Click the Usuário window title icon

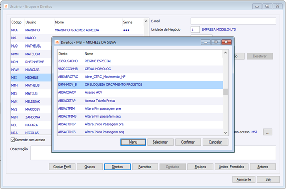click(x=6, y=6)
